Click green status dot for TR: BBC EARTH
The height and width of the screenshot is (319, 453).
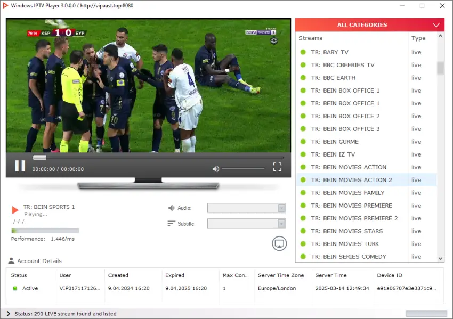(303, 78)
